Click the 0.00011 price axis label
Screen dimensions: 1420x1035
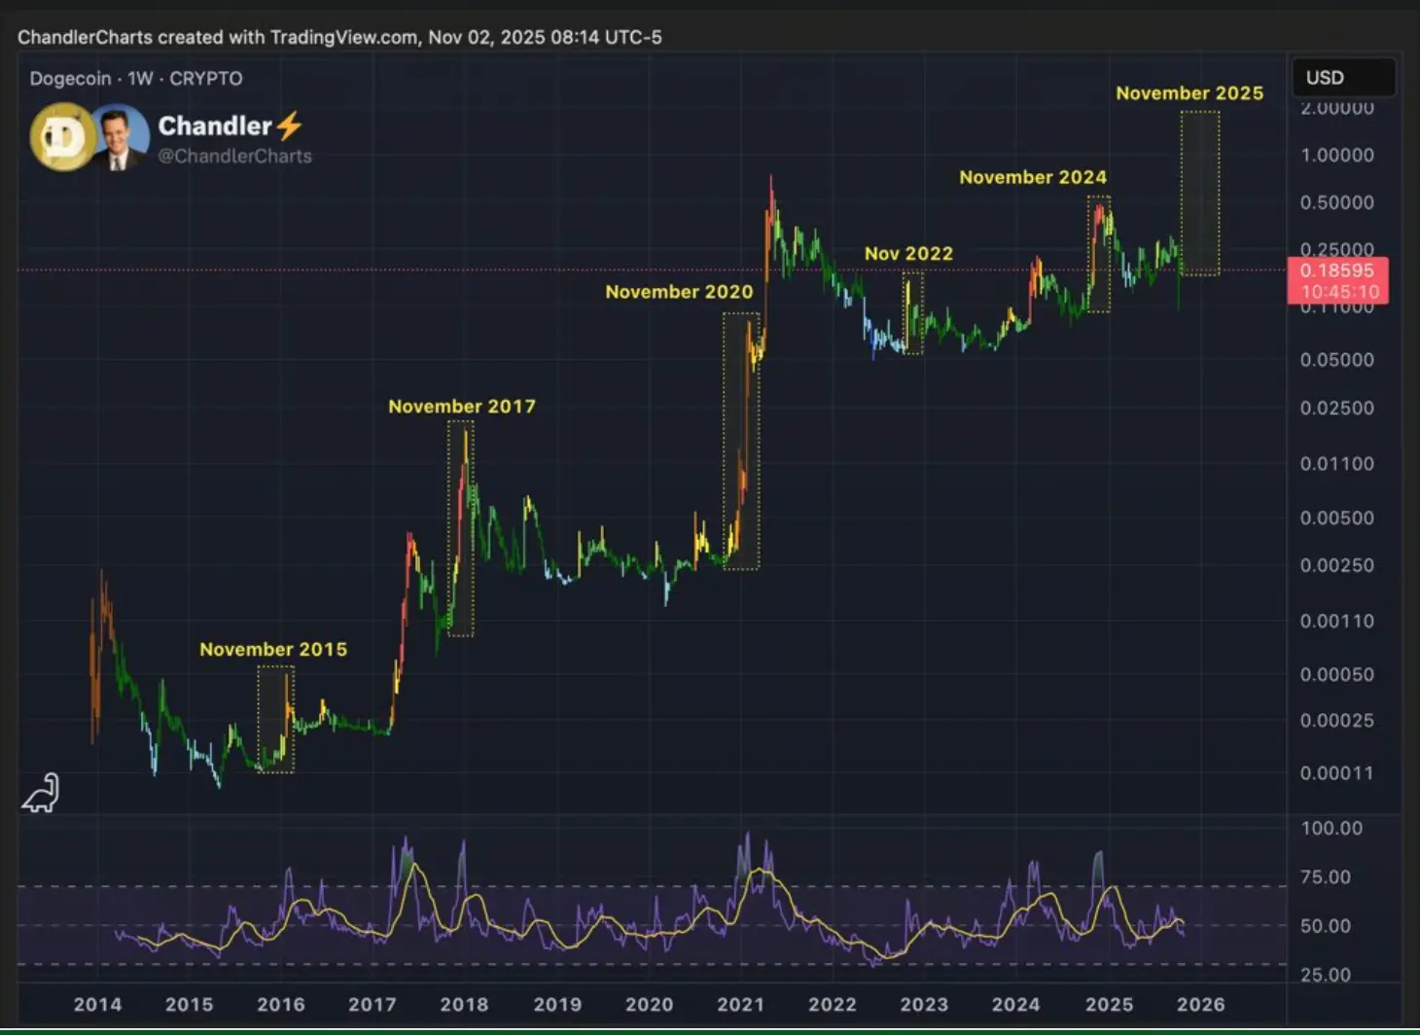point(1337,773)
